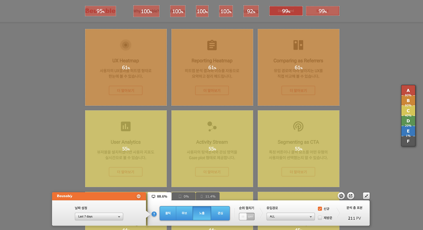Click 더 알아보기 under User Analytics

[x=126, y=172]
